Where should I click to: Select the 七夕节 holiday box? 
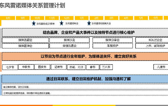(x=10, y=67)
